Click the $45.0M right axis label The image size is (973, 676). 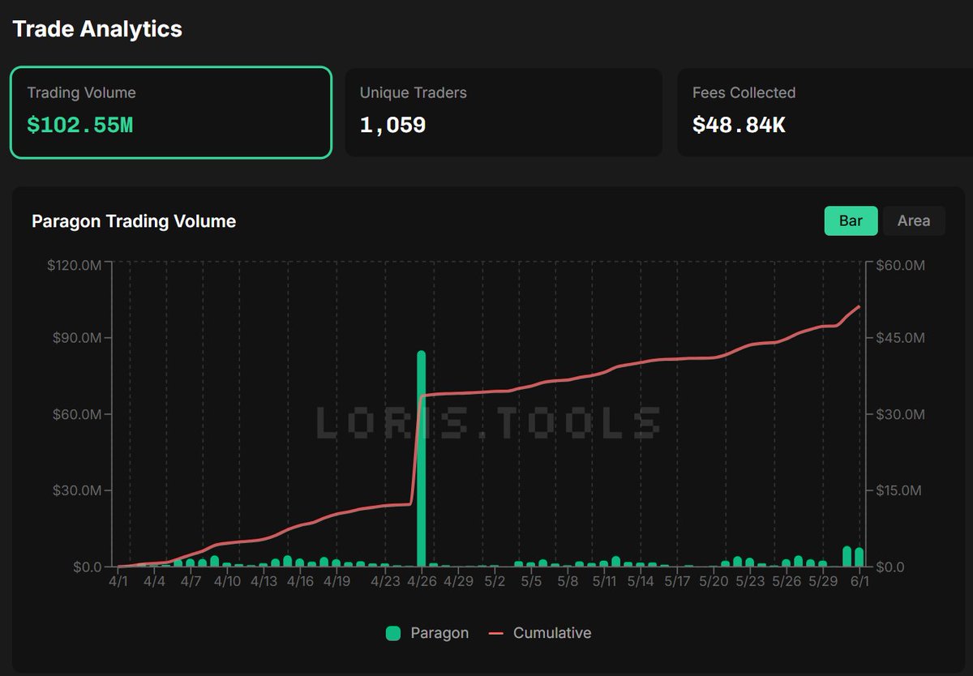899,338
